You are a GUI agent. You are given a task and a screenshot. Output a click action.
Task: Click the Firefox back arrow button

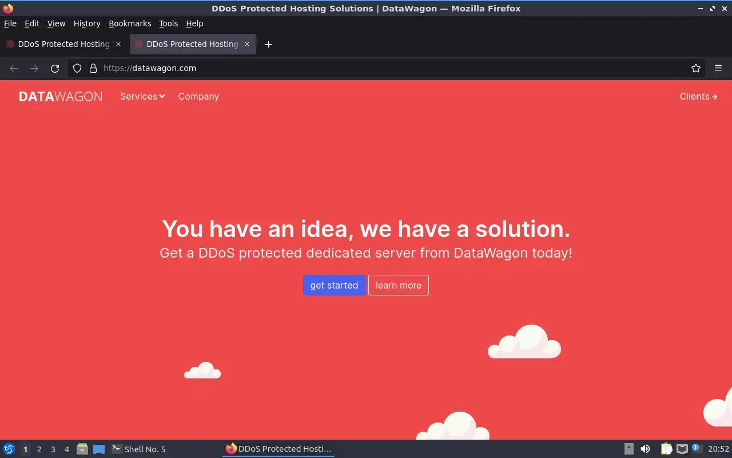(14, 68)
